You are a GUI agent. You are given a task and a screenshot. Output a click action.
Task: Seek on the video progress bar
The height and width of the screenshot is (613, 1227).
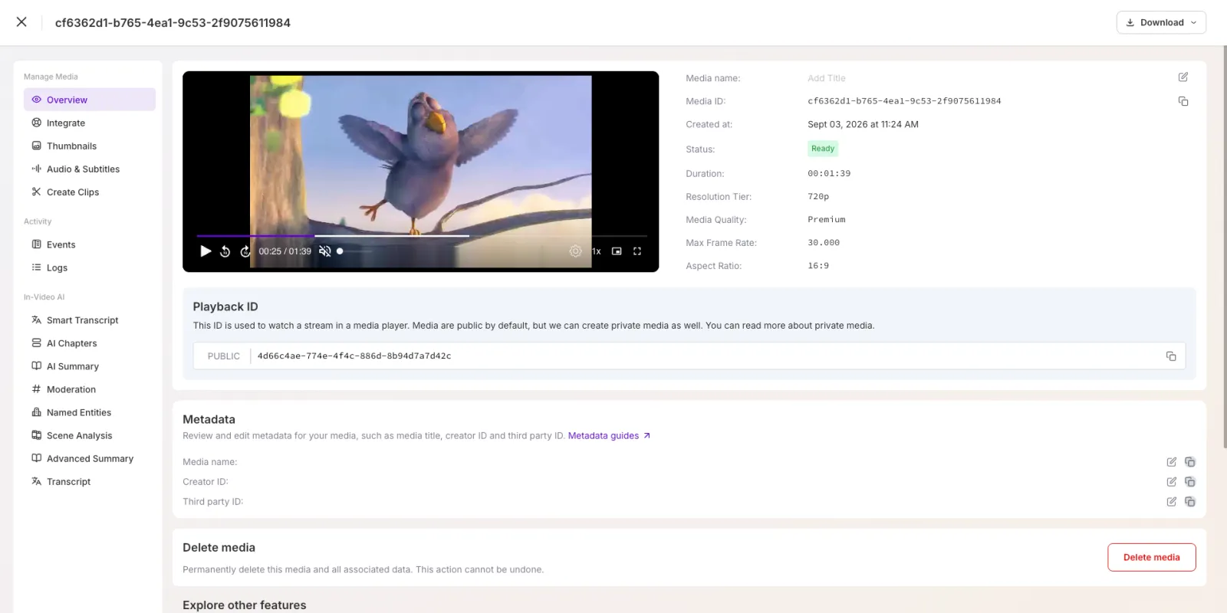(422, 236)
